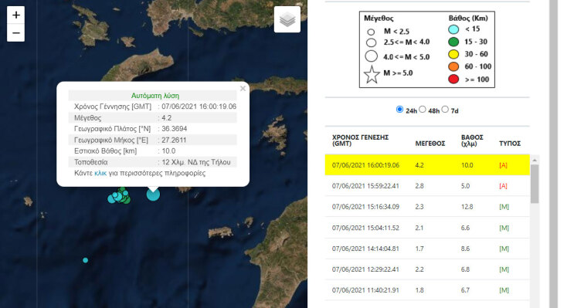The image size is (567, 308).
Task: Select the event row 07/06/2021 14:14:04.81
Action: coord(427,249)
